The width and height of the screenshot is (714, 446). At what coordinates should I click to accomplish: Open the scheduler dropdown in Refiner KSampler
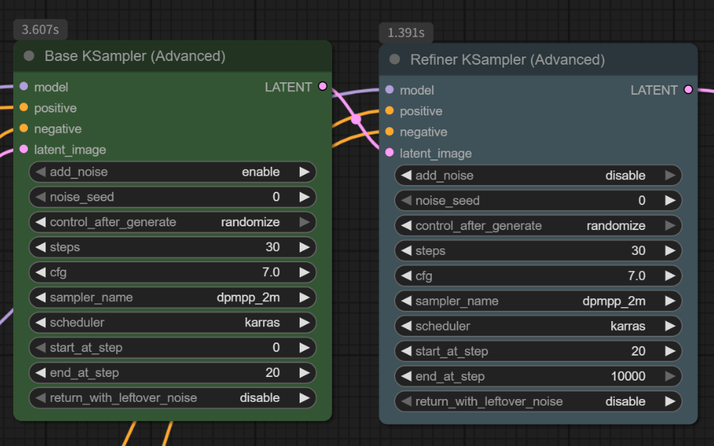tap(538, 326)
